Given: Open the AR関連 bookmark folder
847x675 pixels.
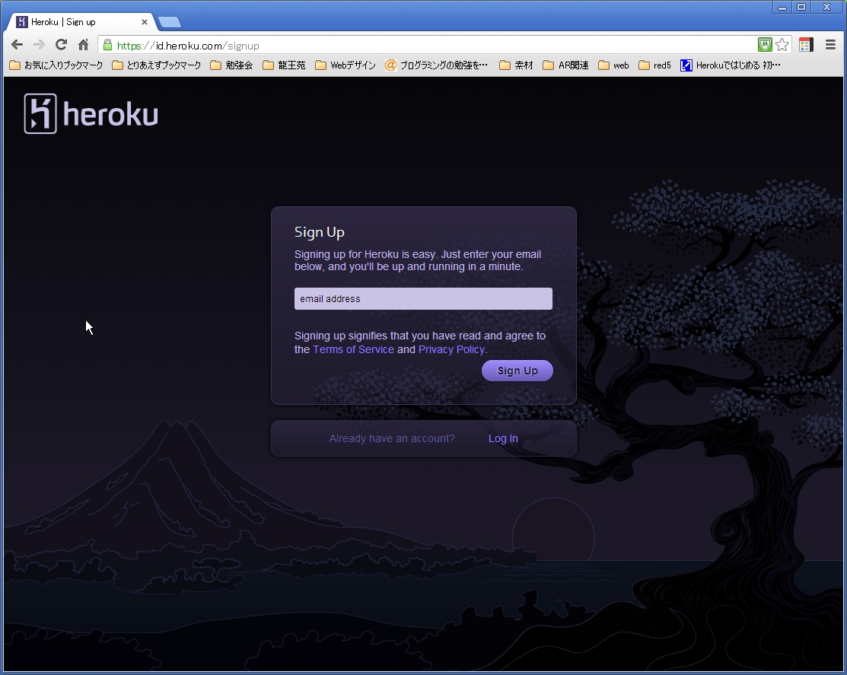Looking at the screenshot, I should (x=565, y=65).
